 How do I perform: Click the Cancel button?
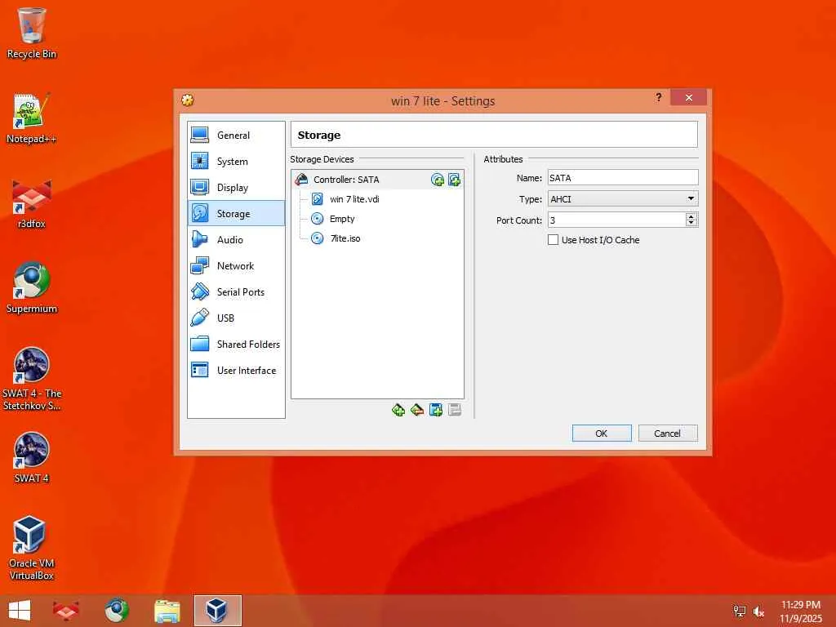point(668,434)
